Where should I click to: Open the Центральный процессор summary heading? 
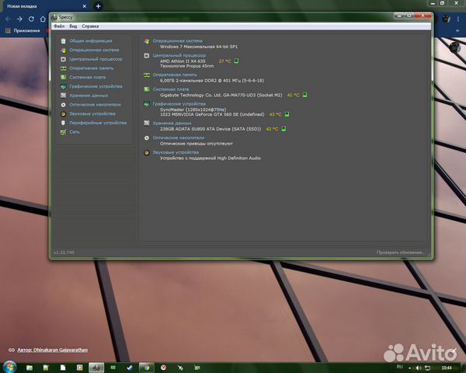pos(179,55)
